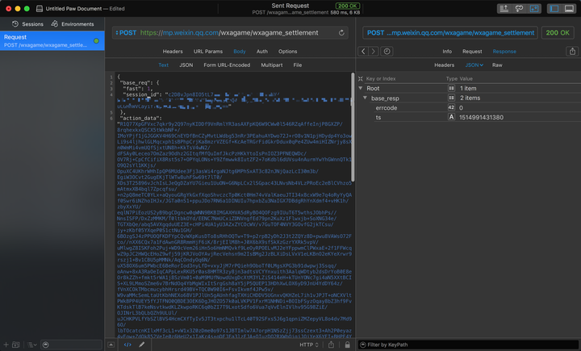The image size is (581, 351).
Task: Reload the request using the refresh icon
Action: (341, 32)
